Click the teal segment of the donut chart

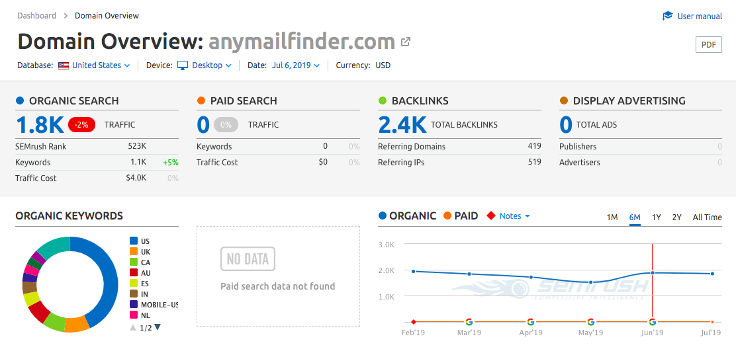tap(56, 246)
